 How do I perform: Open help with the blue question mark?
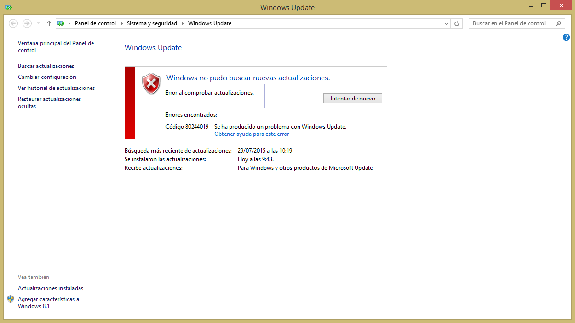click(x=566, y=37)
